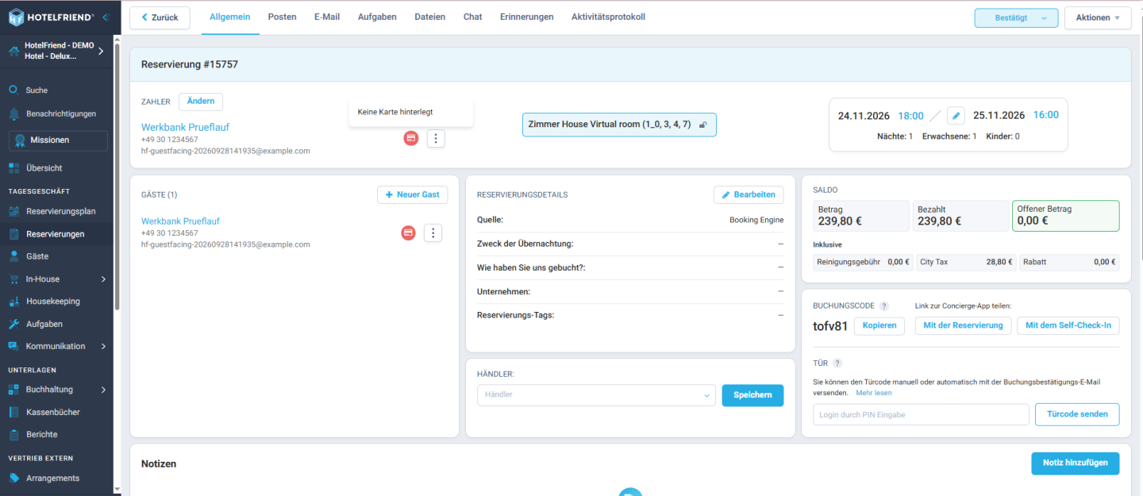Click Bearbeiten in Reservierungsdetails
The height and width of the screenshot is (496, 1143).
(x=749, y=194)
